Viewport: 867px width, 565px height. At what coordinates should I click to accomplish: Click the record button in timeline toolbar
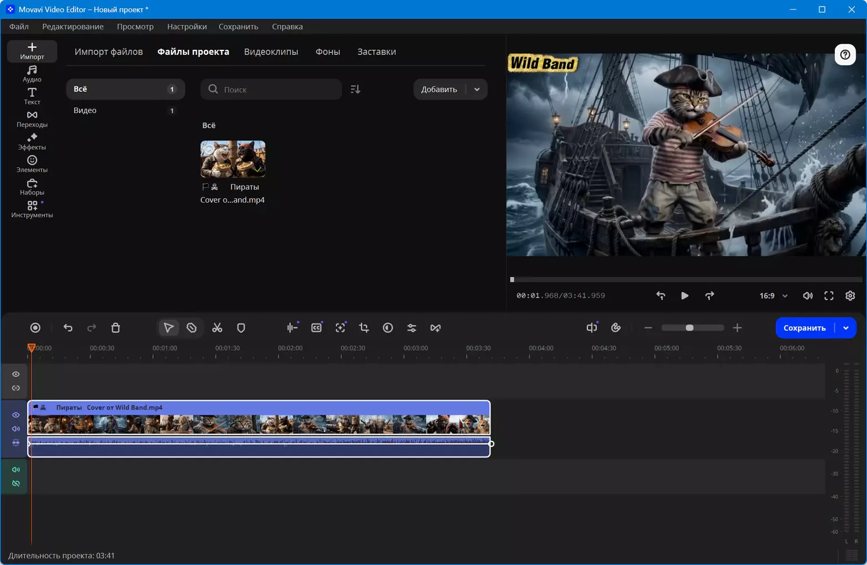[x=35, y=328]
